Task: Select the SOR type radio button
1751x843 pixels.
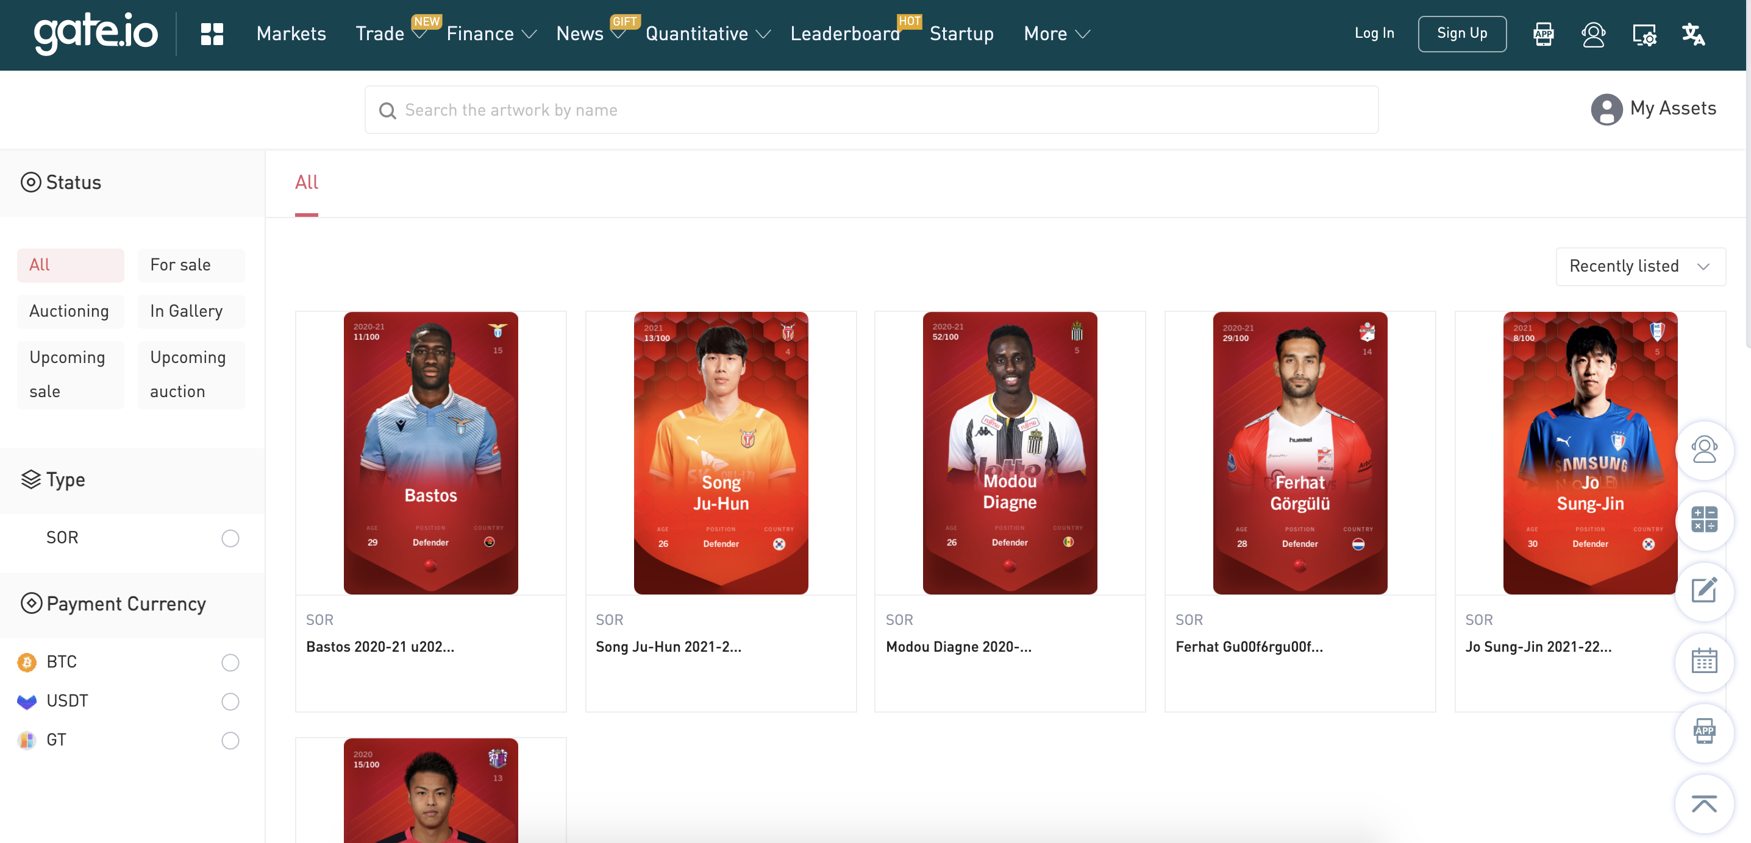Action: tap(230, 538)
